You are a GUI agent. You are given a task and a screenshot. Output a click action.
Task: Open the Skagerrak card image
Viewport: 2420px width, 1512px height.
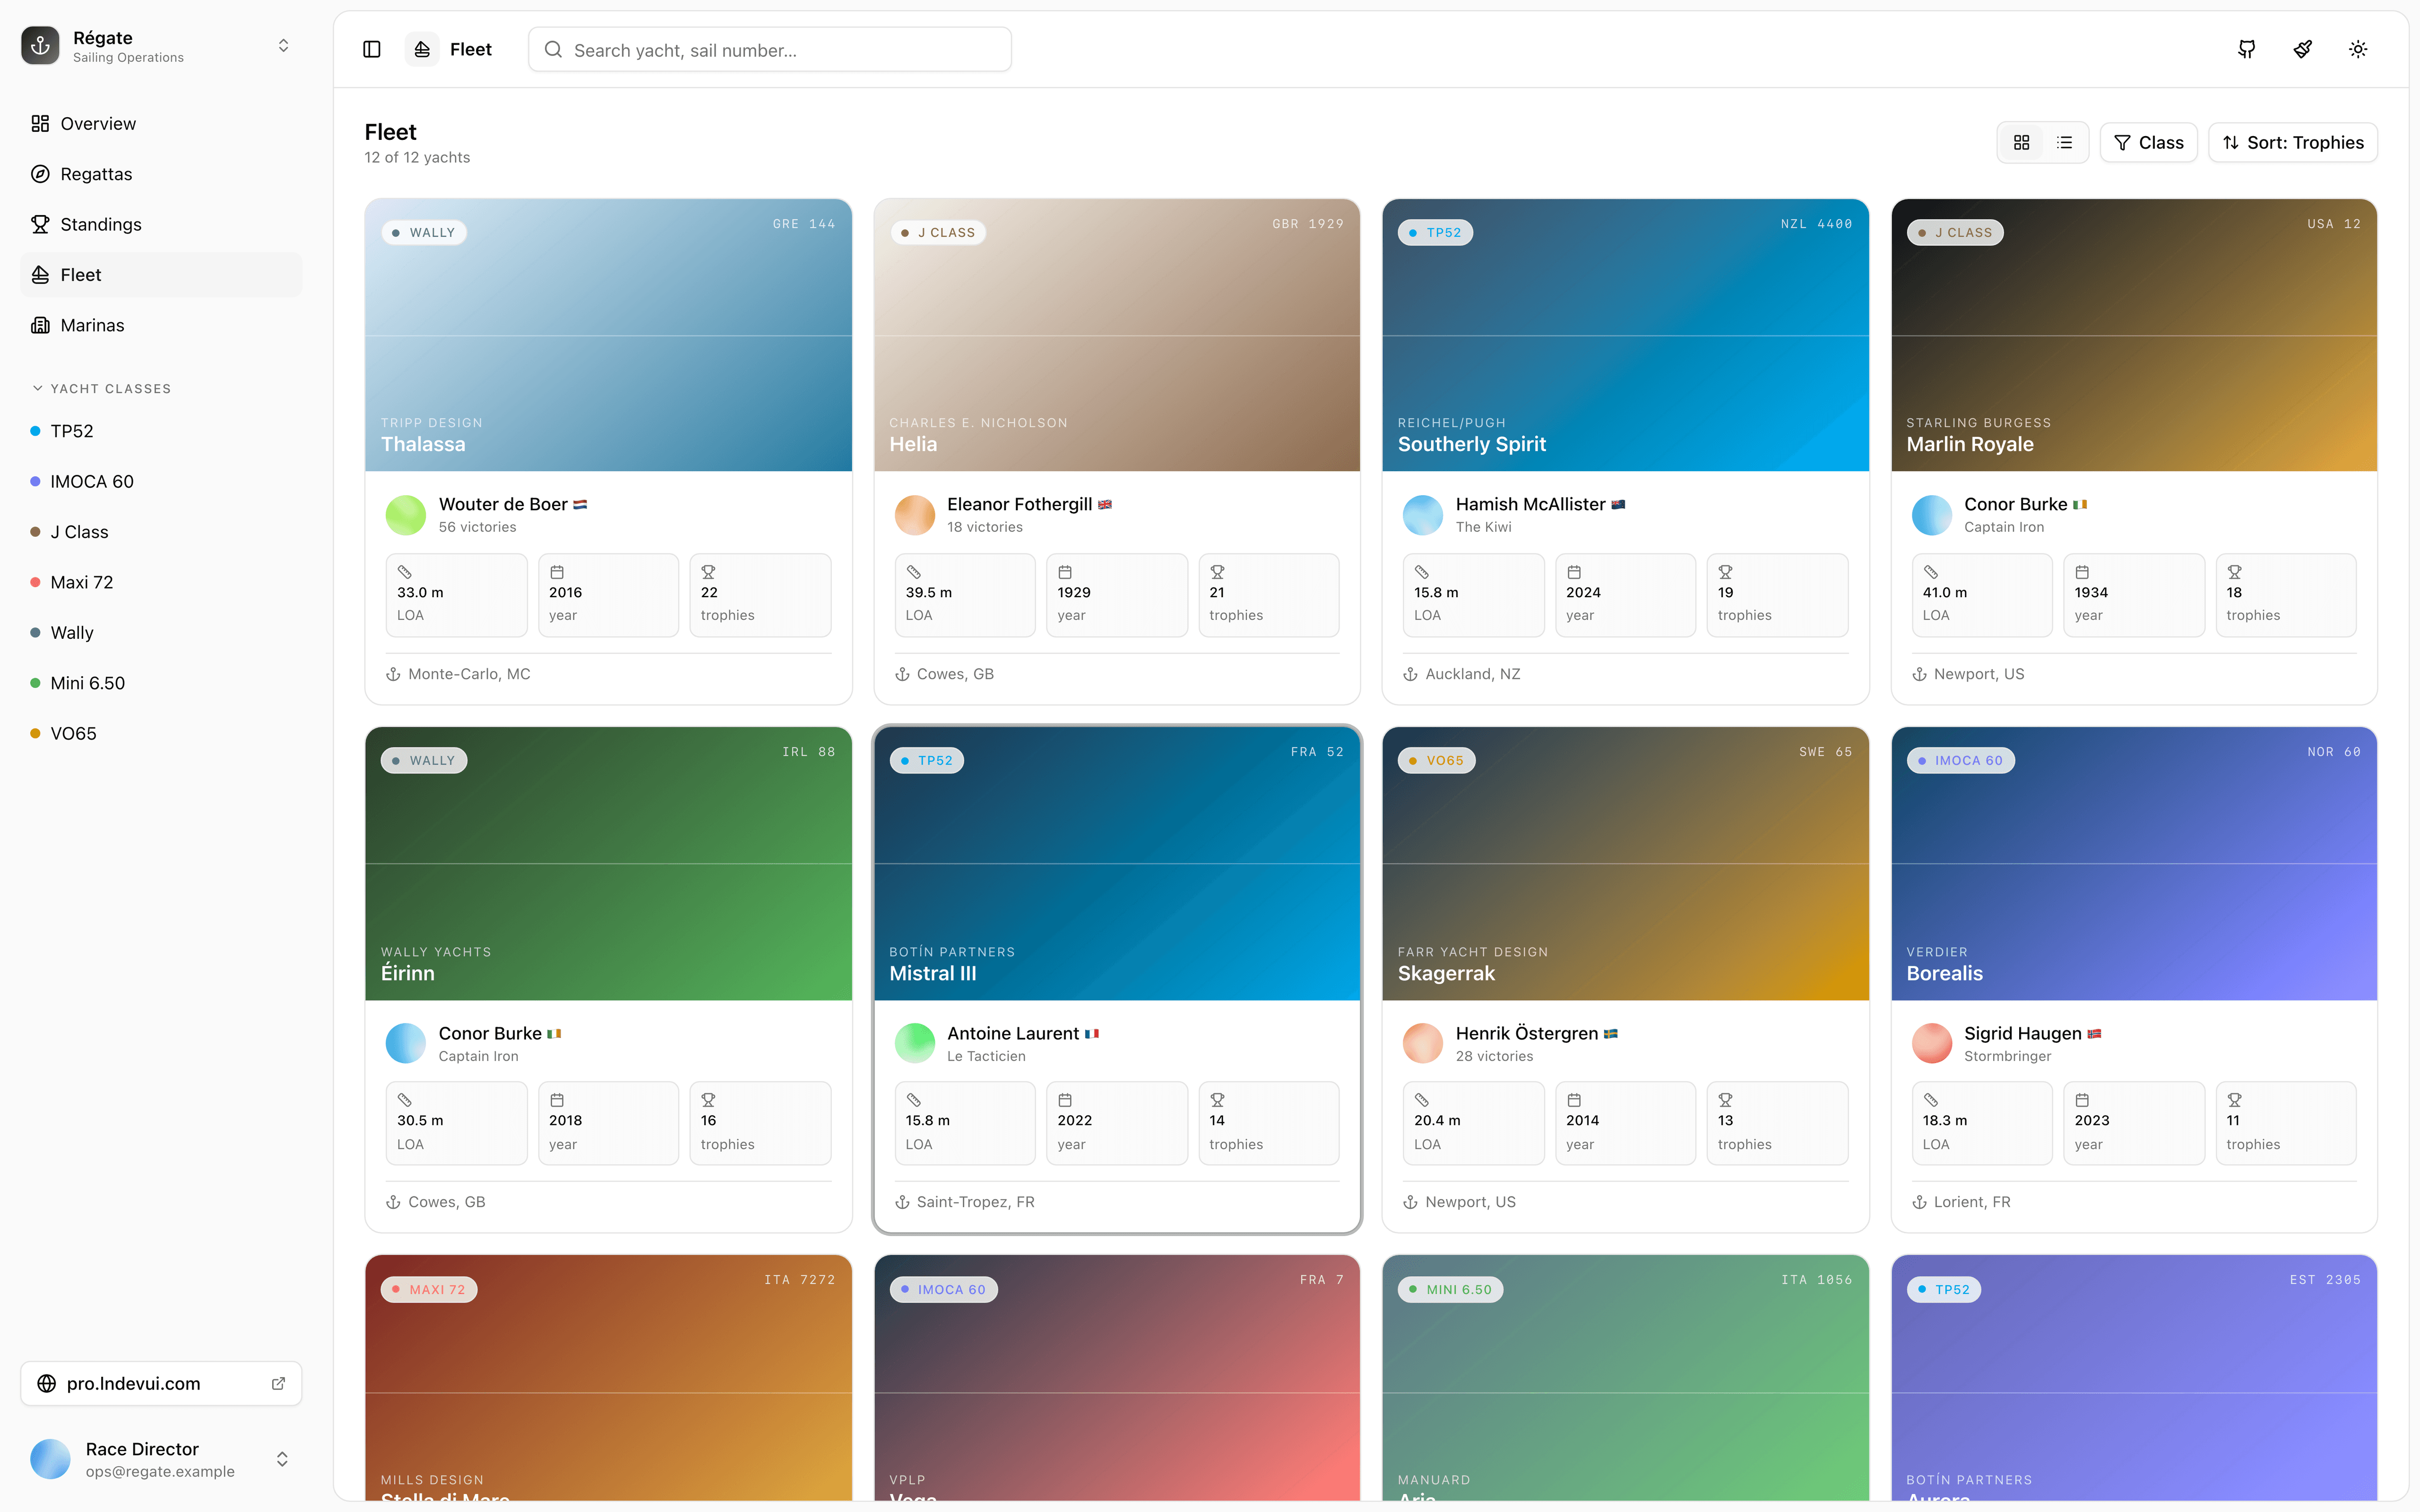click(1625, 864)
